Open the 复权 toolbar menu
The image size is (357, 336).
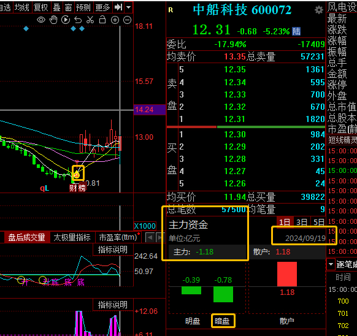point(41,7)
